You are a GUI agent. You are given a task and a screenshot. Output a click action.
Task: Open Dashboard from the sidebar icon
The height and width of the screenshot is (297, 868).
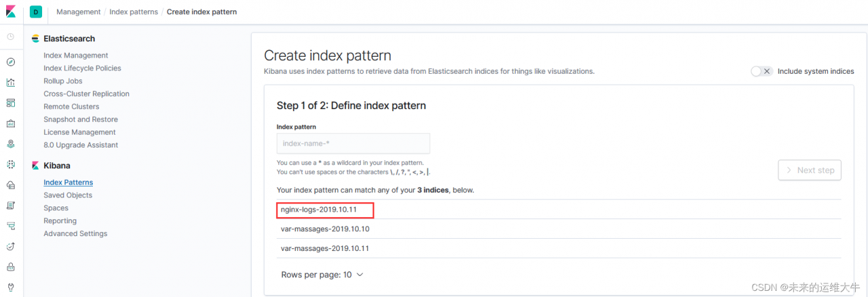tap(10, 103)
